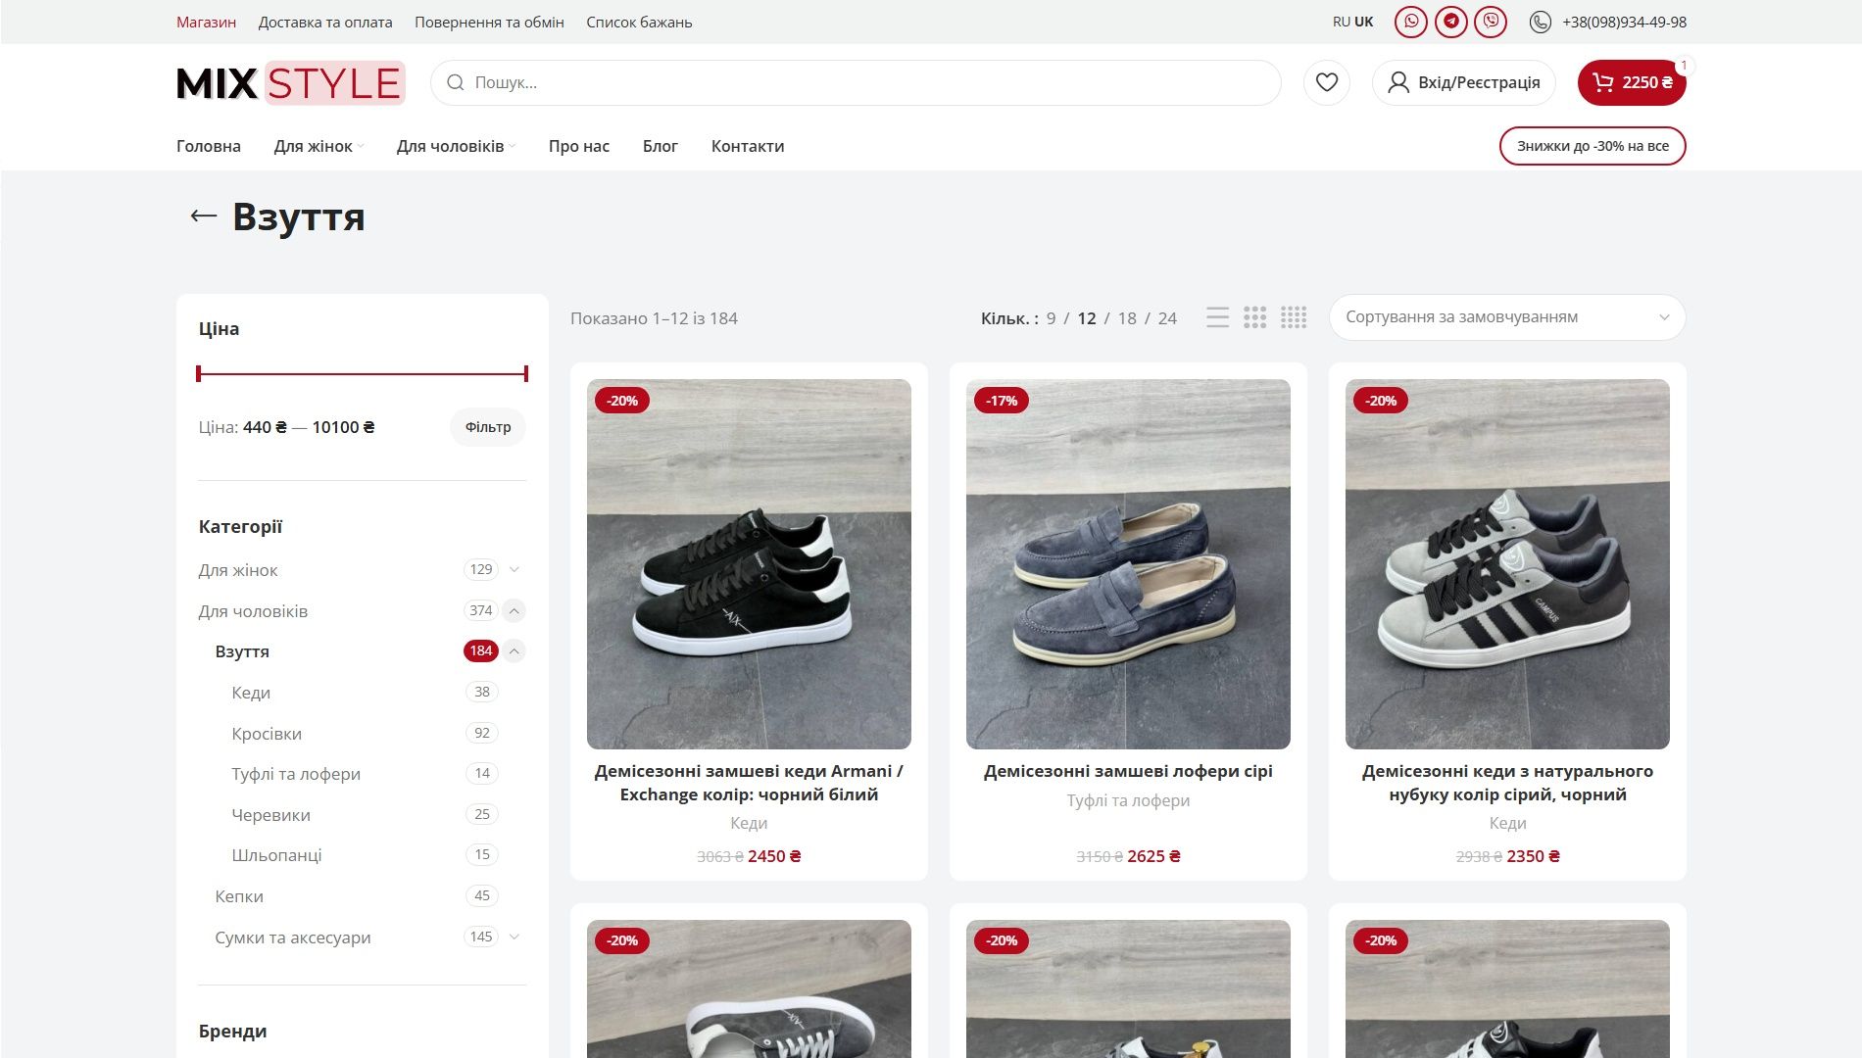Click the phone handset icon
This screenshot has height=1058, width=1862.
click(1541, 22)
